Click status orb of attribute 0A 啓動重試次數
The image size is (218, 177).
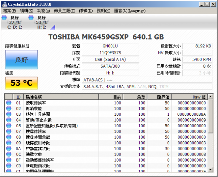[x=9, y=148]
